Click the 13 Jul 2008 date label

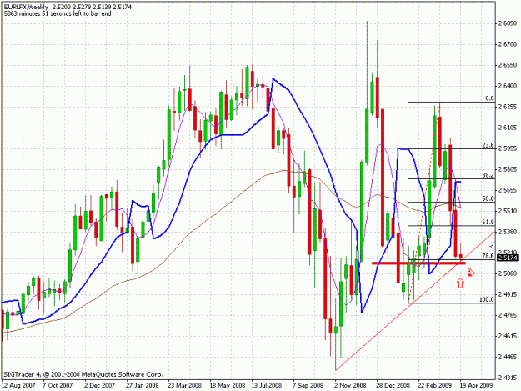point(267,386)
